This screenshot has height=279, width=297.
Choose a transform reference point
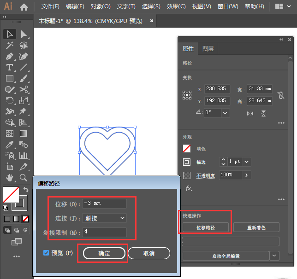187,95
